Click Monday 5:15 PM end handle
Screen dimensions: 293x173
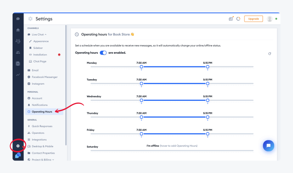pyautogui.click(x=208, y=67)
